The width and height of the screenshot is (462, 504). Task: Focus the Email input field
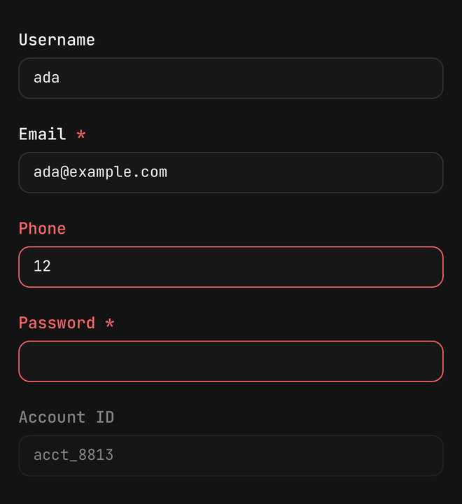click(x=231, y=173)
